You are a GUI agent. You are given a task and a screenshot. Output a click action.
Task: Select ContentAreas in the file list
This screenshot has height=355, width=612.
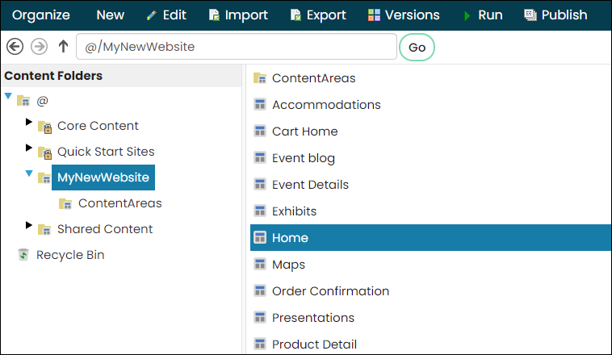click(x=314, y=78)
